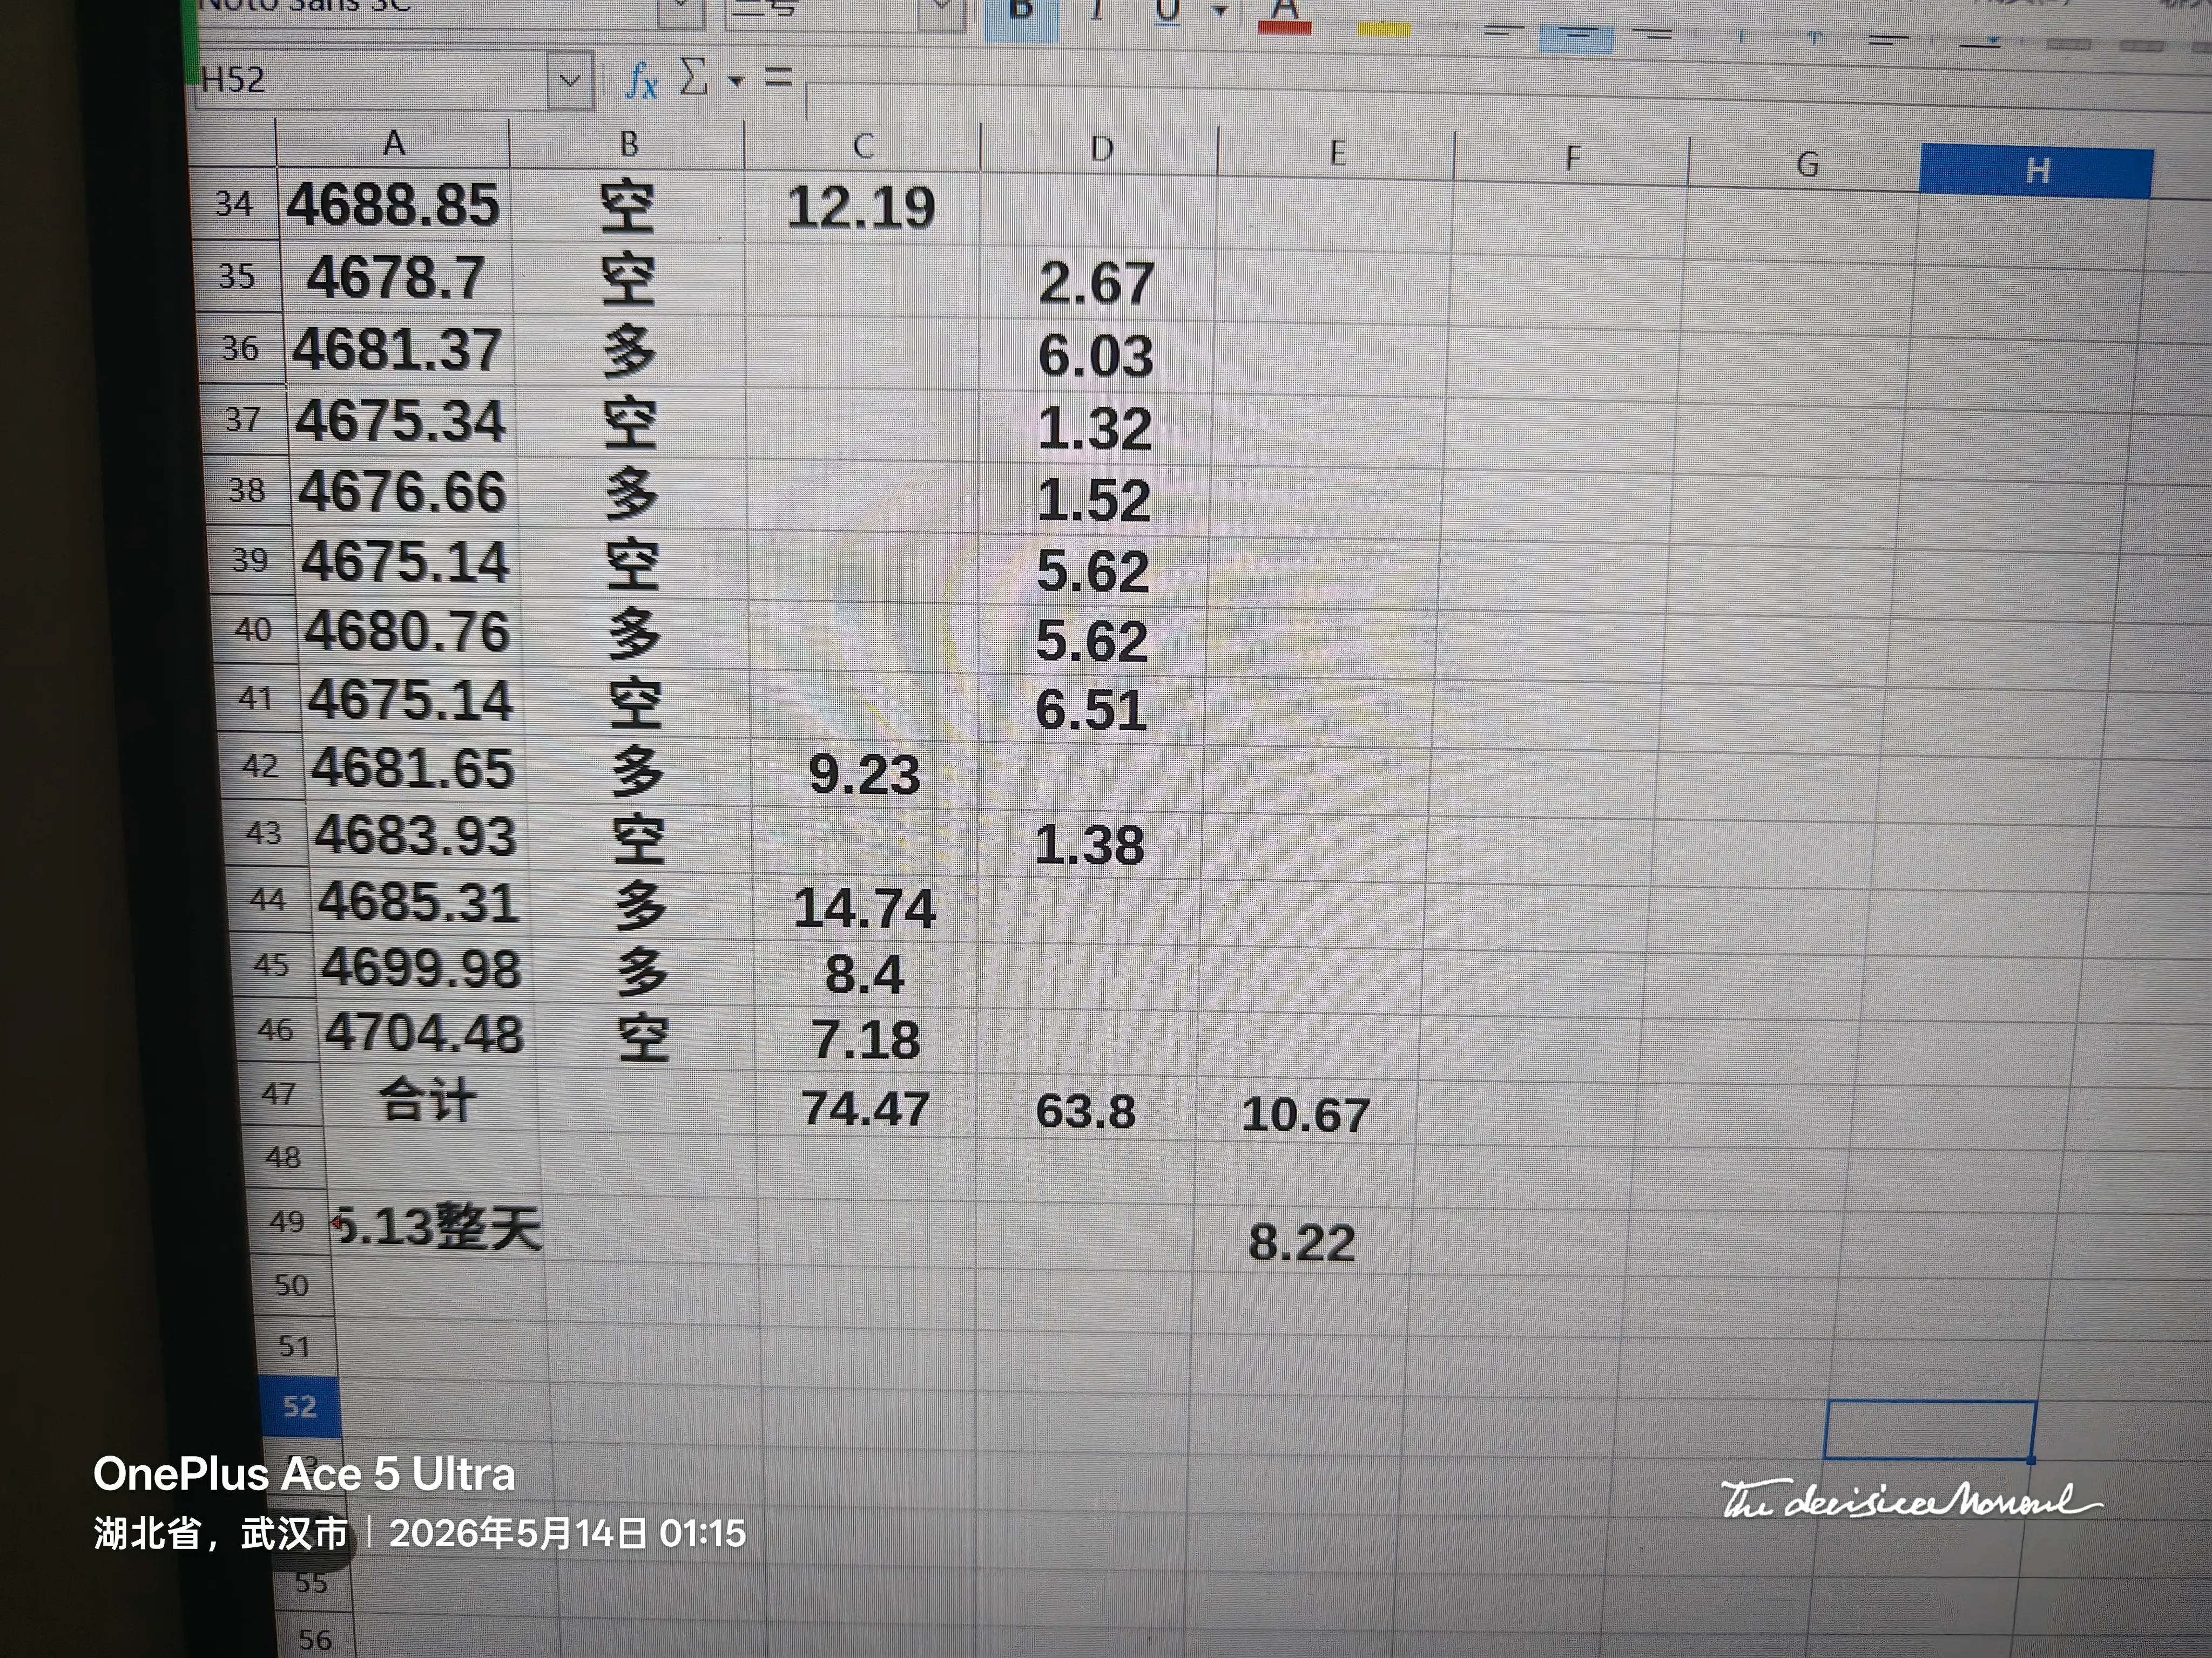Click cell containing 4704.48
Image resolution: width=2212 pixels, height=1658 pixels.
click(425, 1034)
